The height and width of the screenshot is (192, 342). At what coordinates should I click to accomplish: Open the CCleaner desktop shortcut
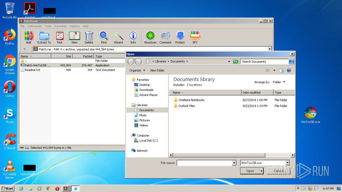[x=10, y=141]
